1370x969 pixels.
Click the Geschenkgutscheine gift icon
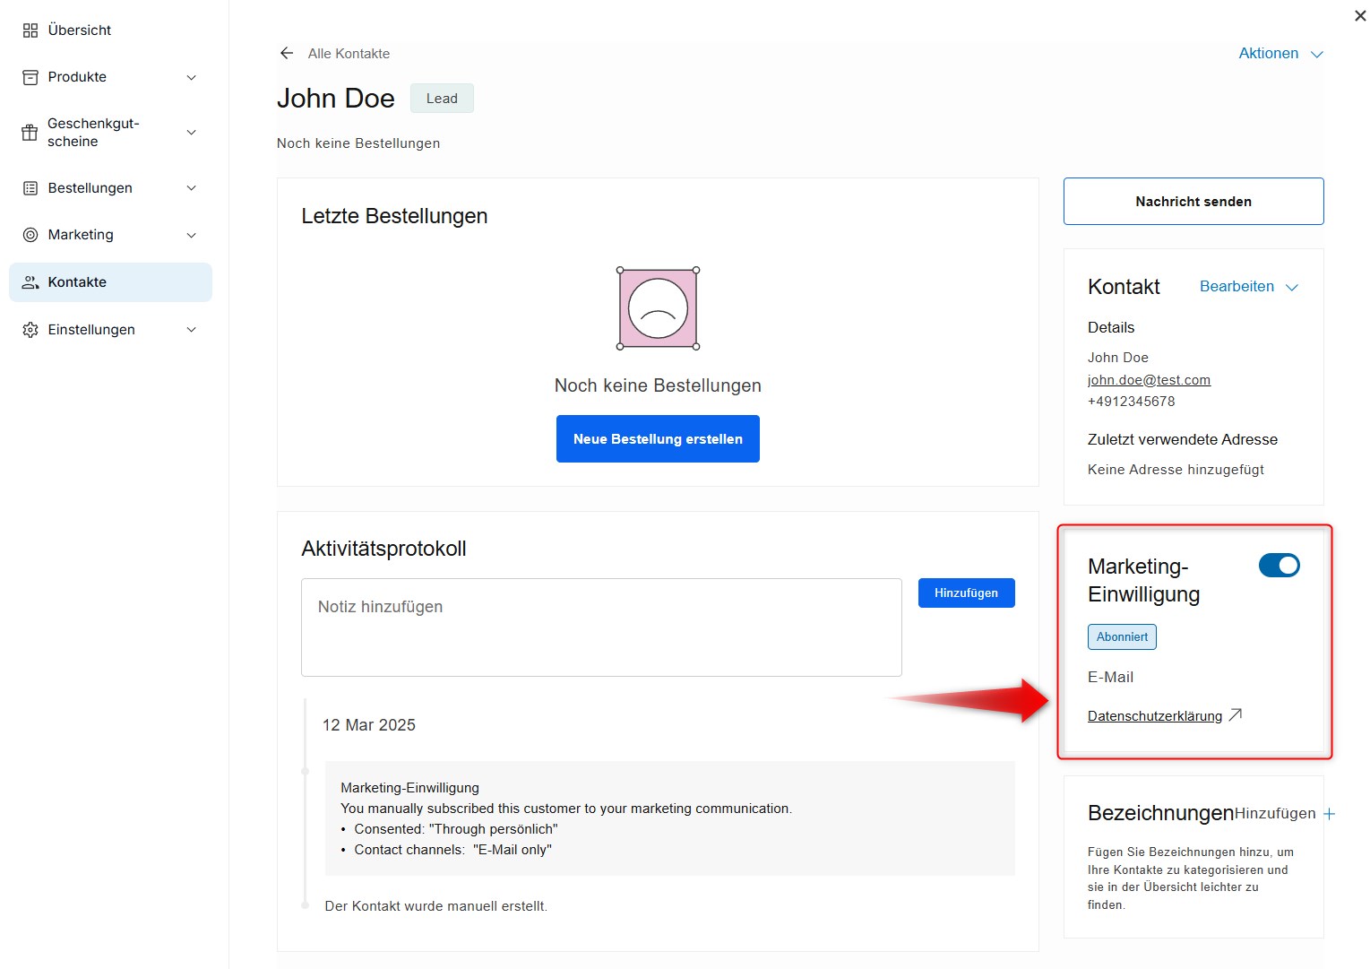point(30,133)
